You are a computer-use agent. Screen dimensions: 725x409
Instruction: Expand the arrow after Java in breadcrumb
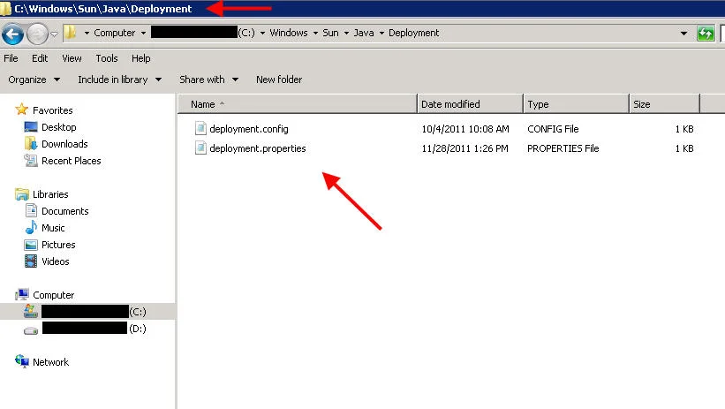[381, 33]
